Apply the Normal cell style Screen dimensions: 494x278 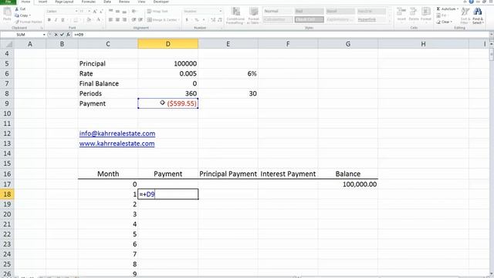(278, 11)
